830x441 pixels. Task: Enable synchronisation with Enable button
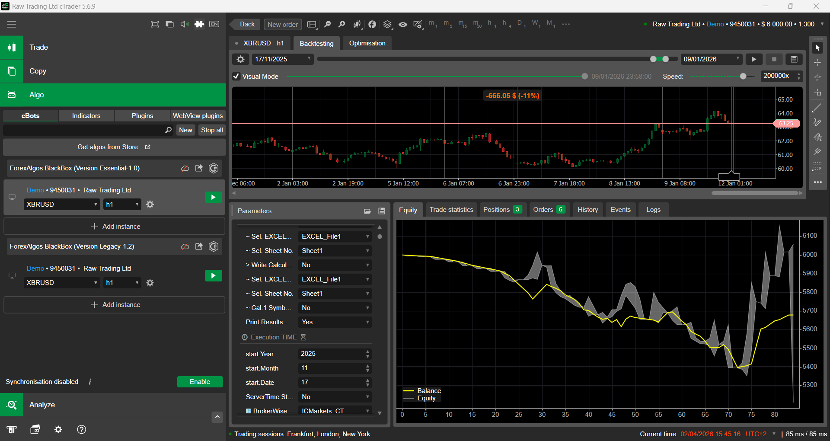pos(200,382)
